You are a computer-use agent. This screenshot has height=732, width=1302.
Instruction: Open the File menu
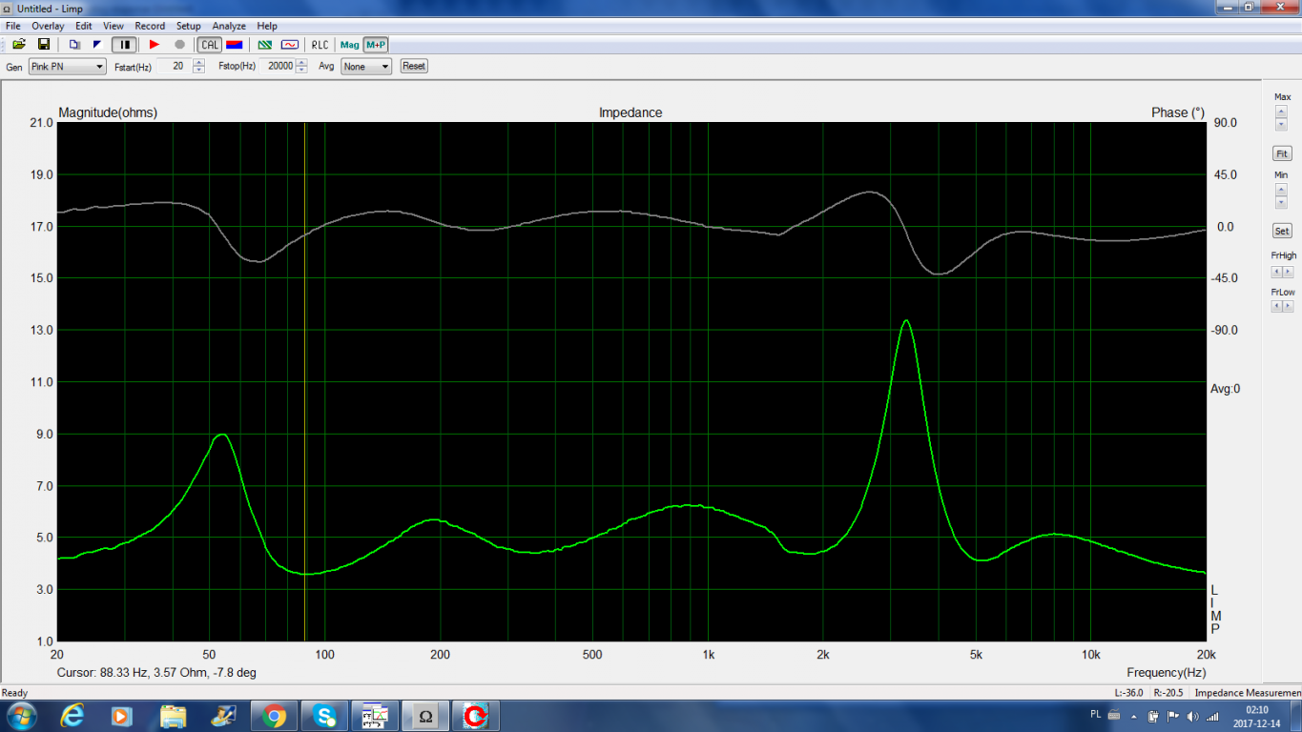tap(13, 26)
